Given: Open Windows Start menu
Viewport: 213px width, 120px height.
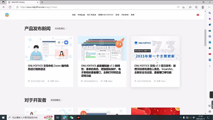Looking at the screenshot, I should tap(3, 117).
